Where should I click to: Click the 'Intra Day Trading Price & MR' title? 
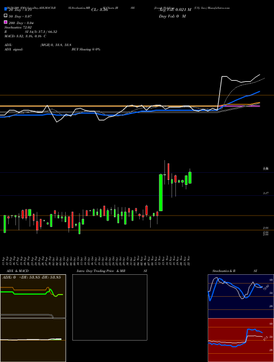click(101, 271)
